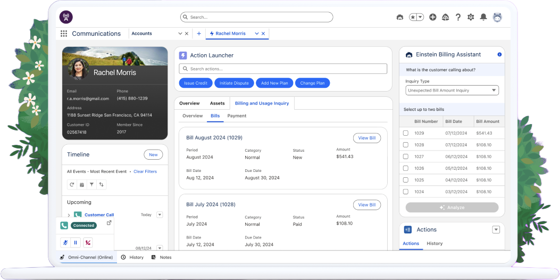
Task: Open the Actions panel dropdown arrow
Action: pos(496,229)
